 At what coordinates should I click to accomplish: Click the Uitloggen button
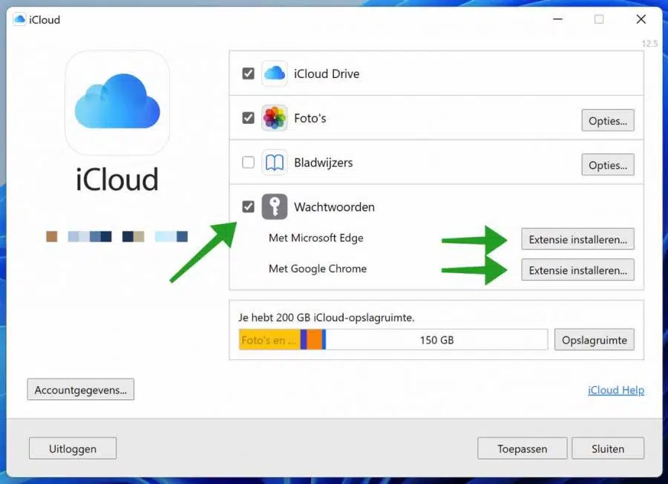tap(73, 448)
